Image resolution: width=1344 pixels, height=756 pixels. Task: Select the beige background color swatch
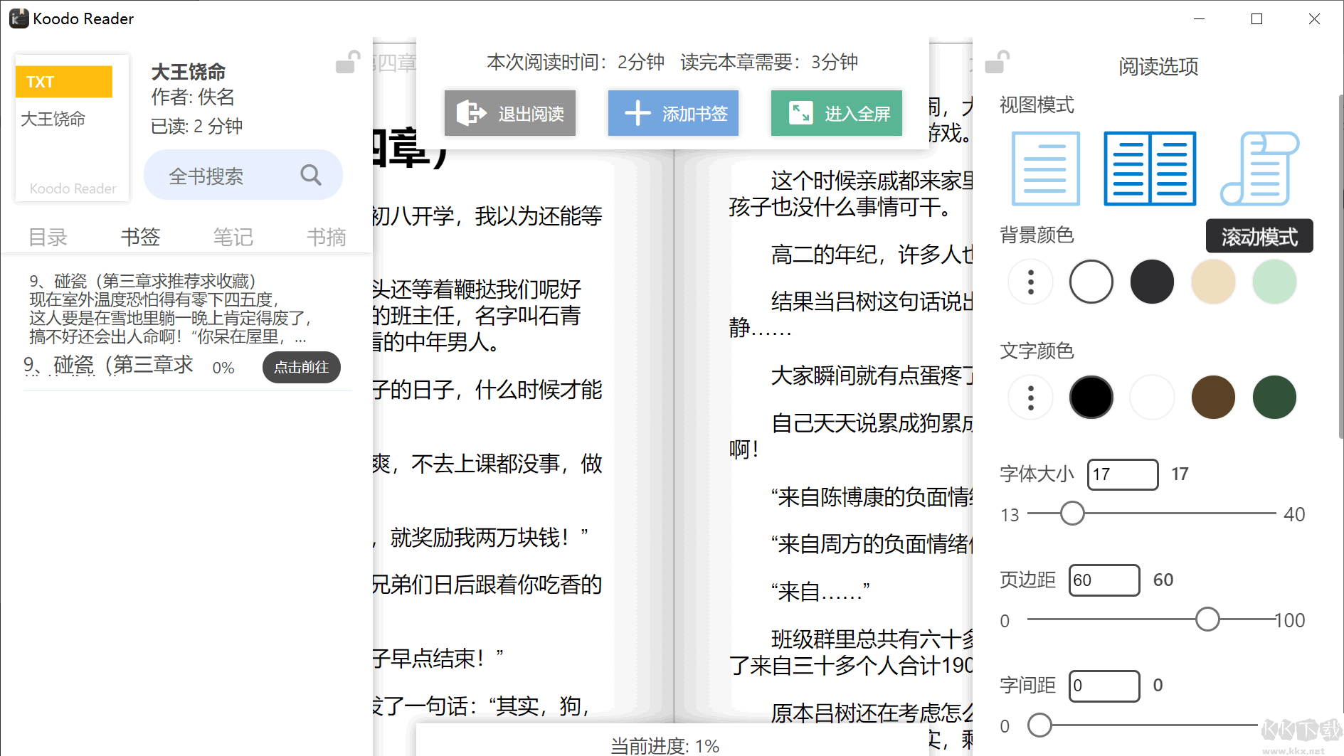click(1212, 282)
